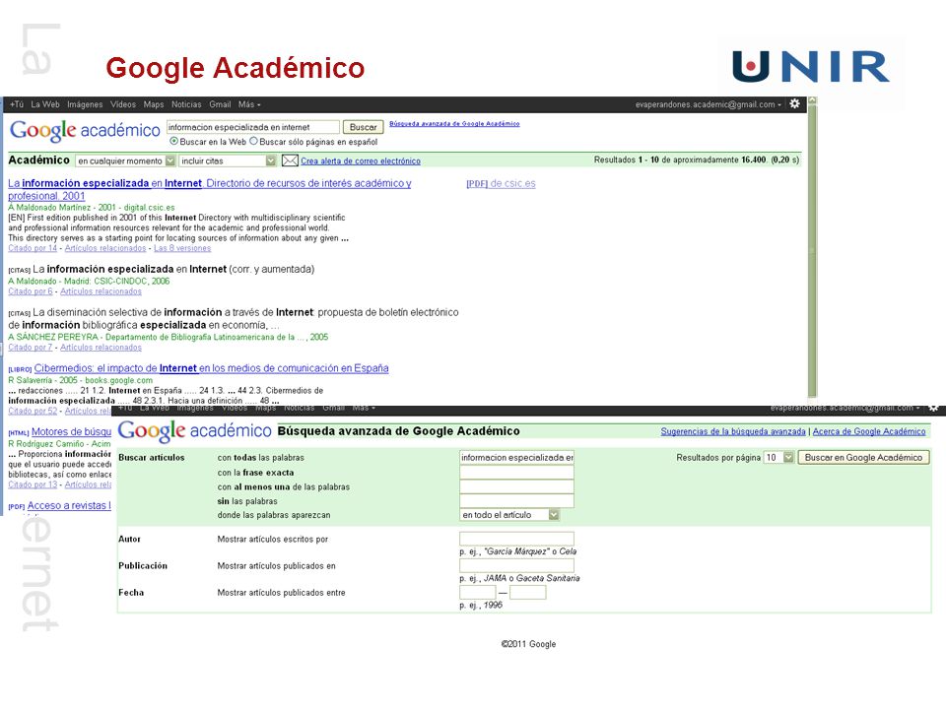The width and height of the screenshot is (946, 709).
Task: Click the Google académico logo in advanced search
Action: tap(194, 431)
